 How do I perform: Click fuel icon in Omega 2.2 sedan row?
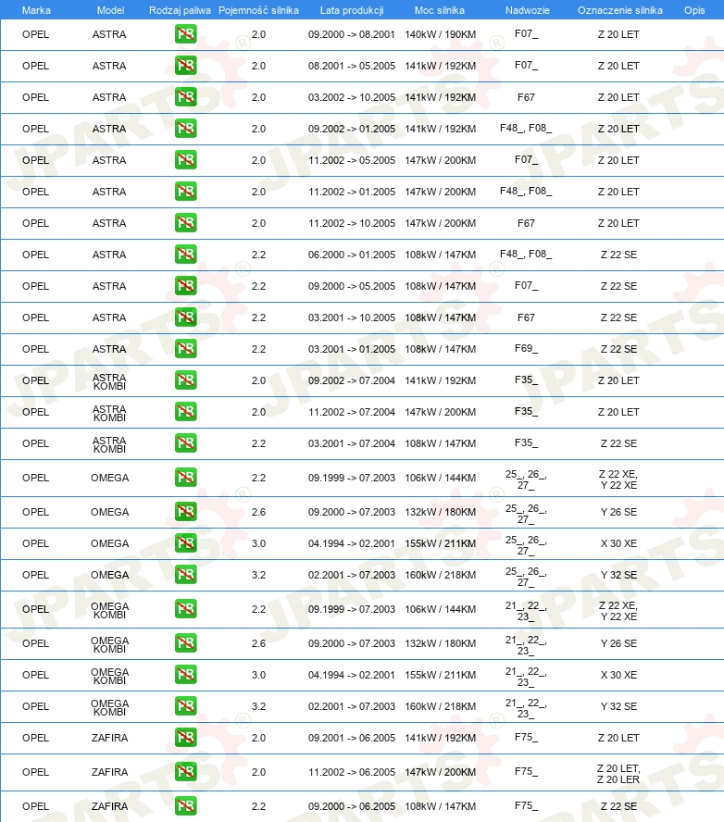(185, 478)
